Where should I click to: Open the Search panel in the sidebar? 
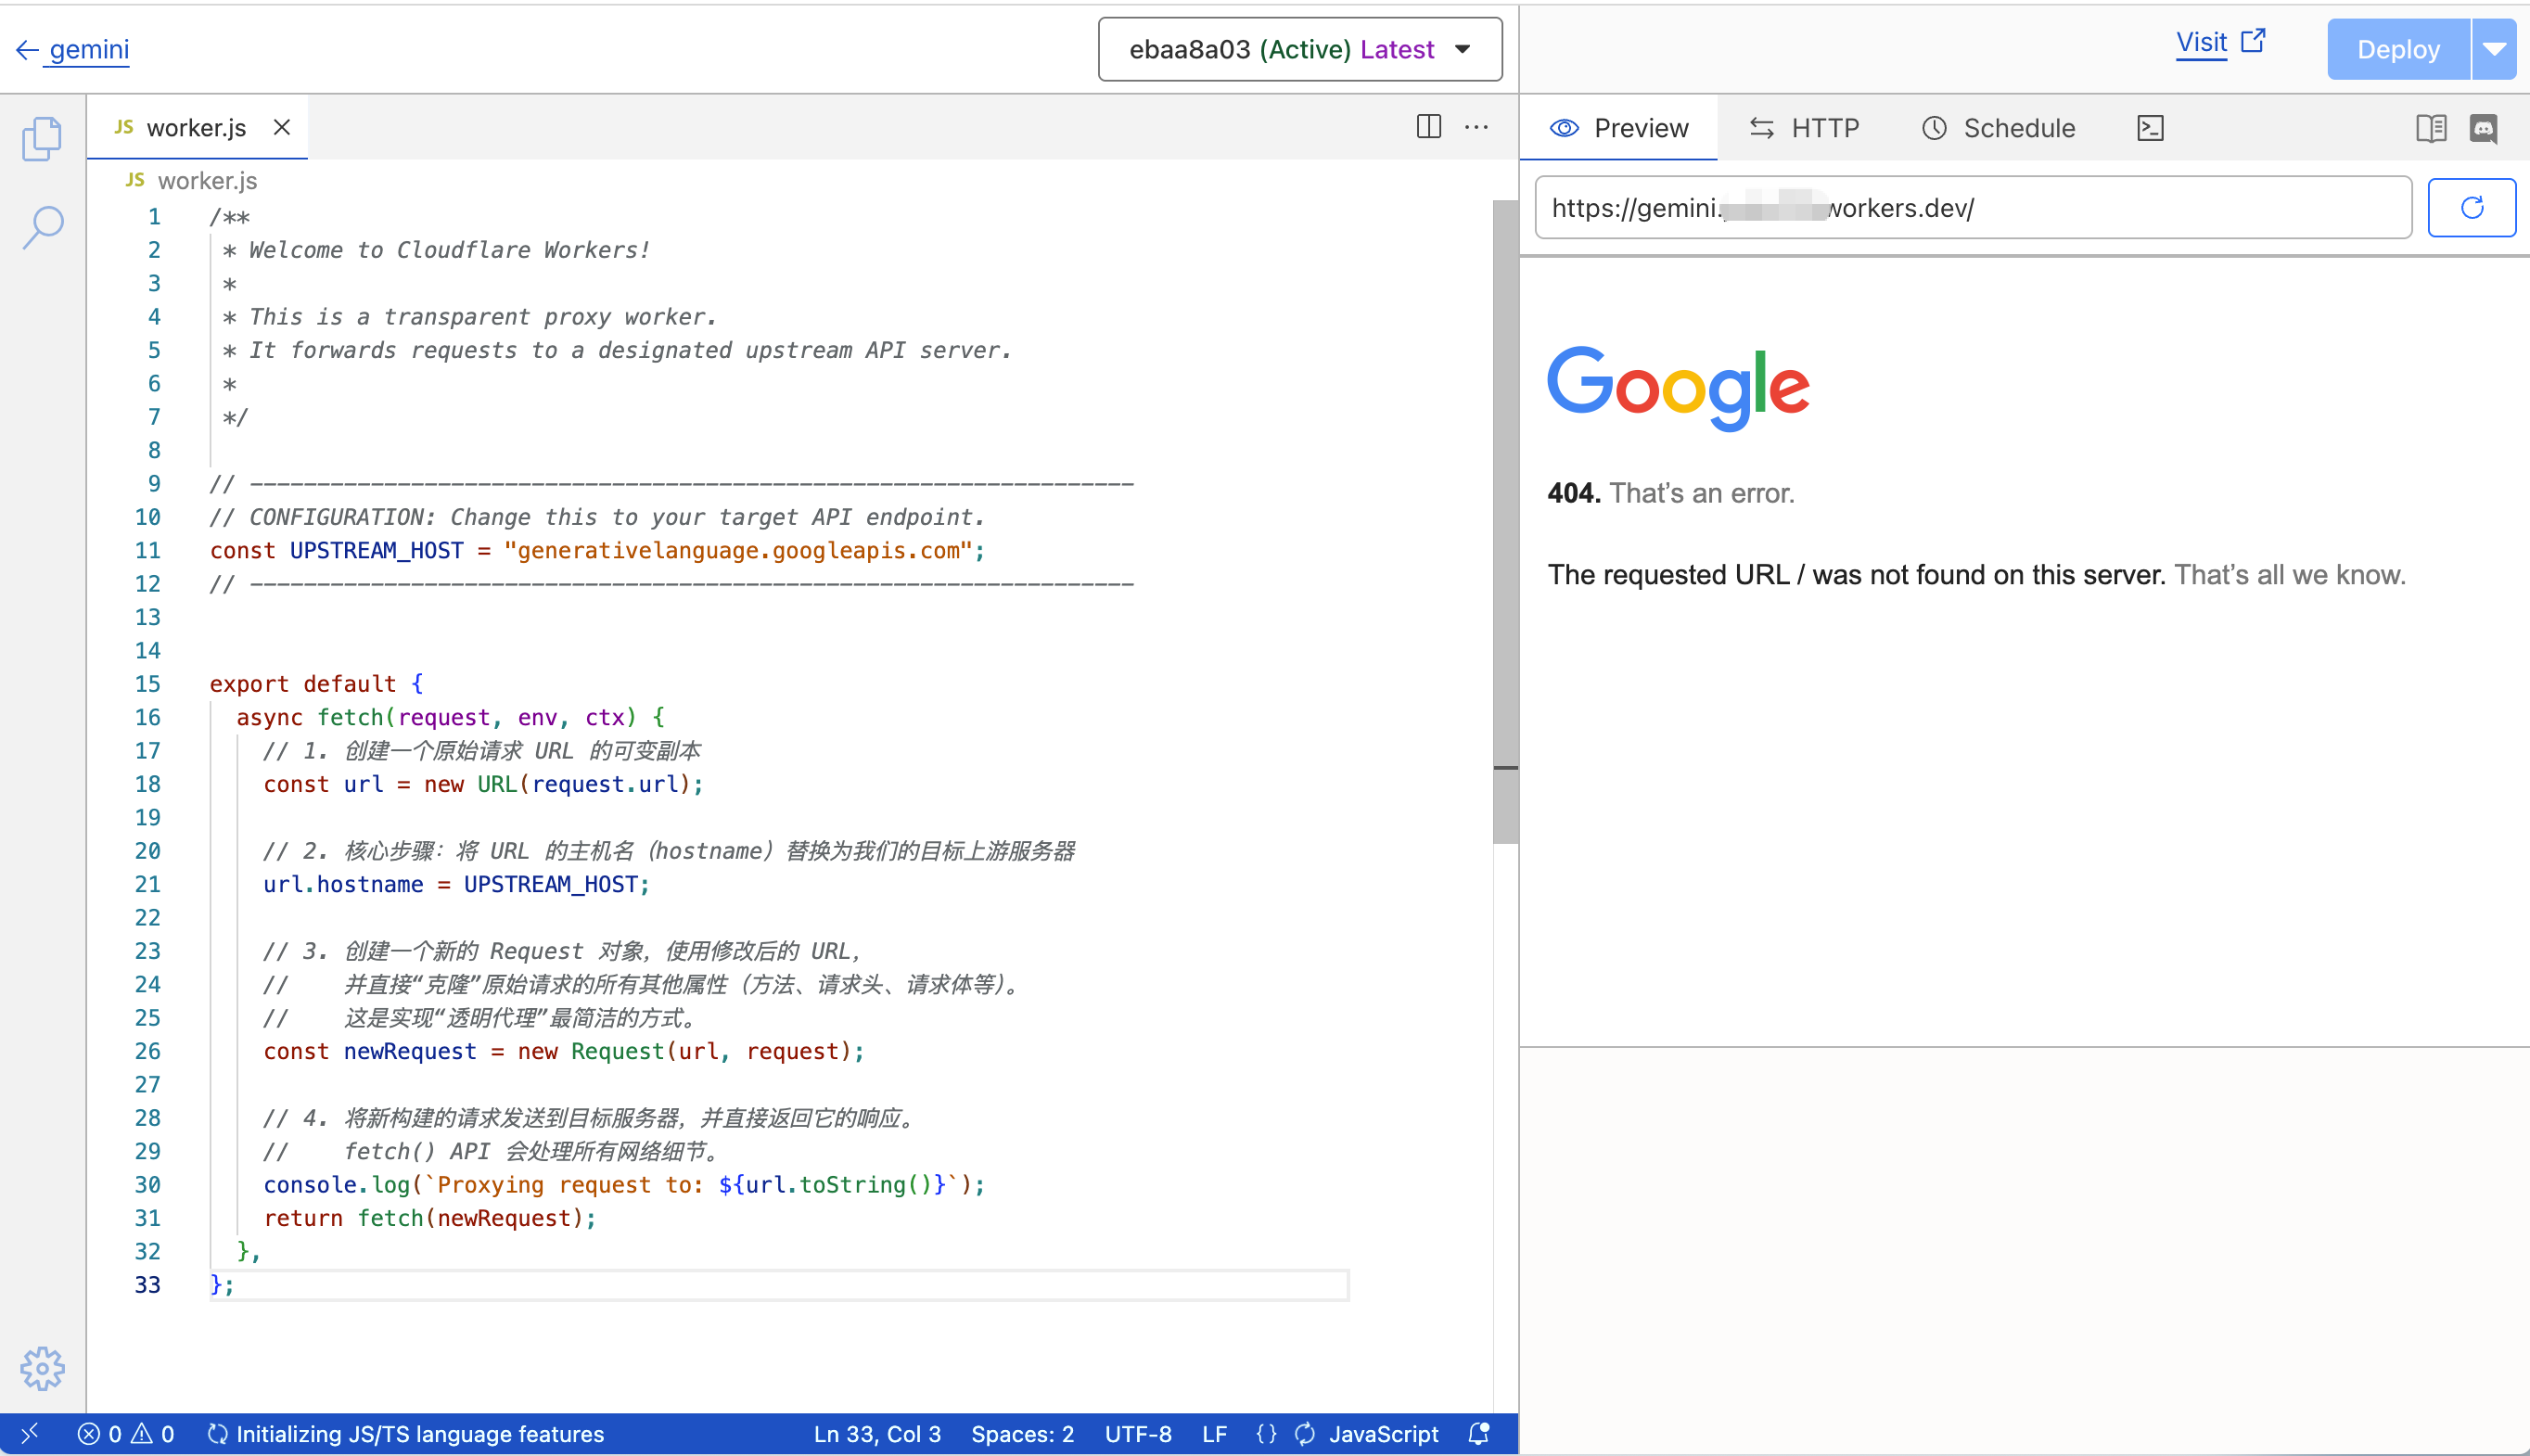pyautogui.click(x=42, y=227)
